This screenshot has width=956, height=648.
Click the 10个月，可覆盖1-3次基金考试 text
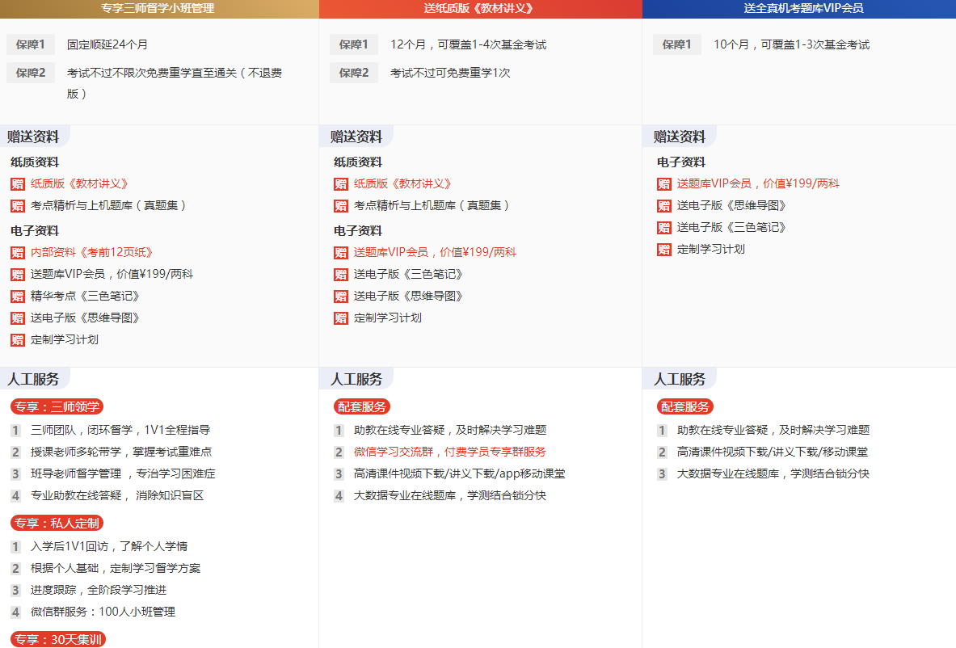click(791, 44)
